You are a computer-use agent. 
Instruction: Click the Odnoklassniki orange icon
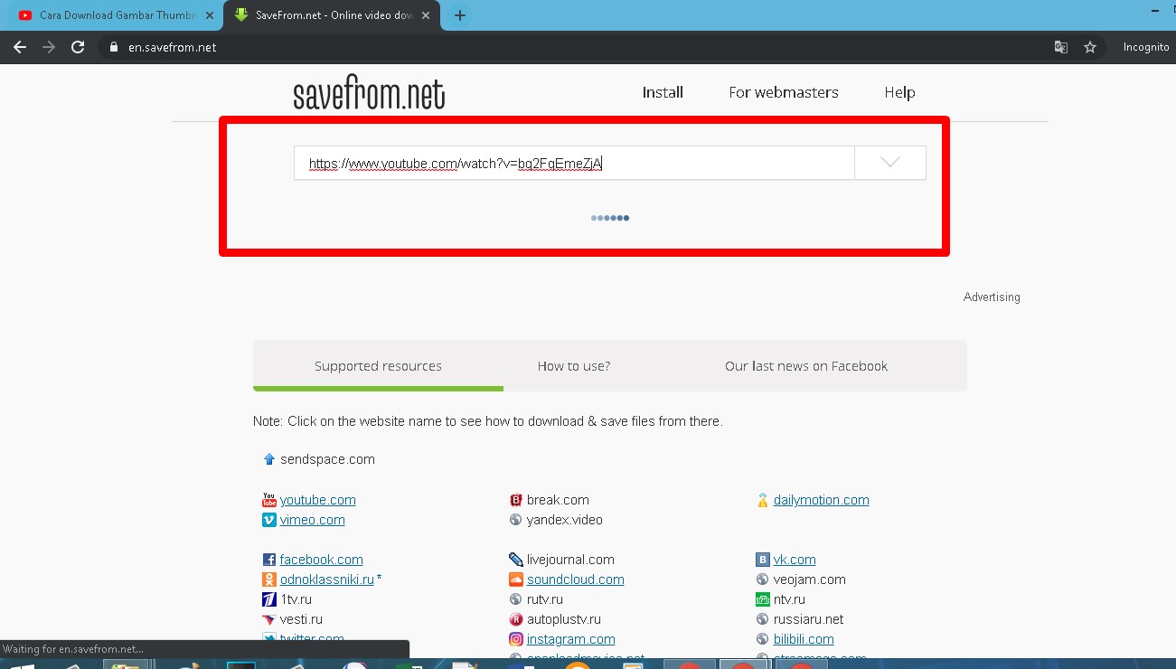(x=268, y=579)
